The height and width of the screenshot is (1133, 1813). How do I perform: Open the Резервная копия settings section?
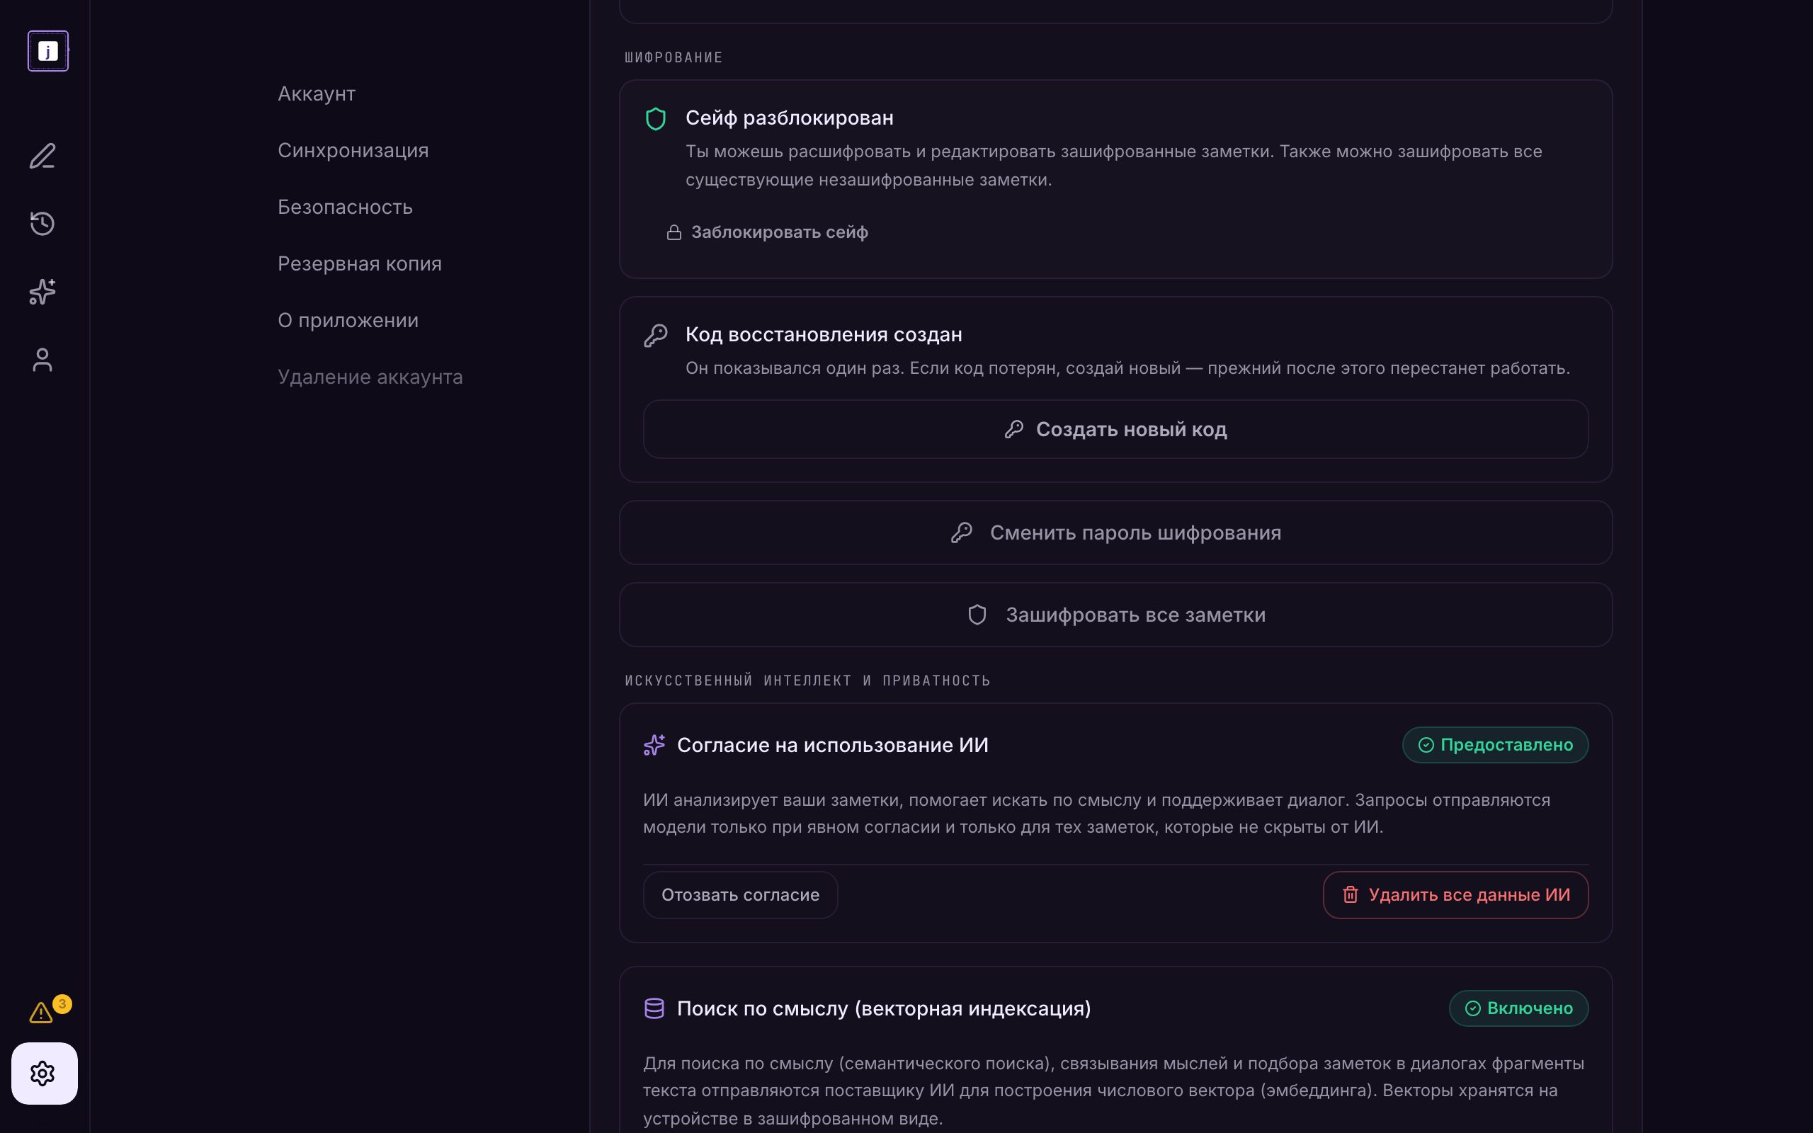coord(360,263)
